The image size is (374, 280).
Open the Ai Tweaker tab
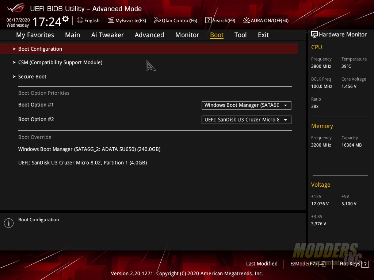pos(107,35)
